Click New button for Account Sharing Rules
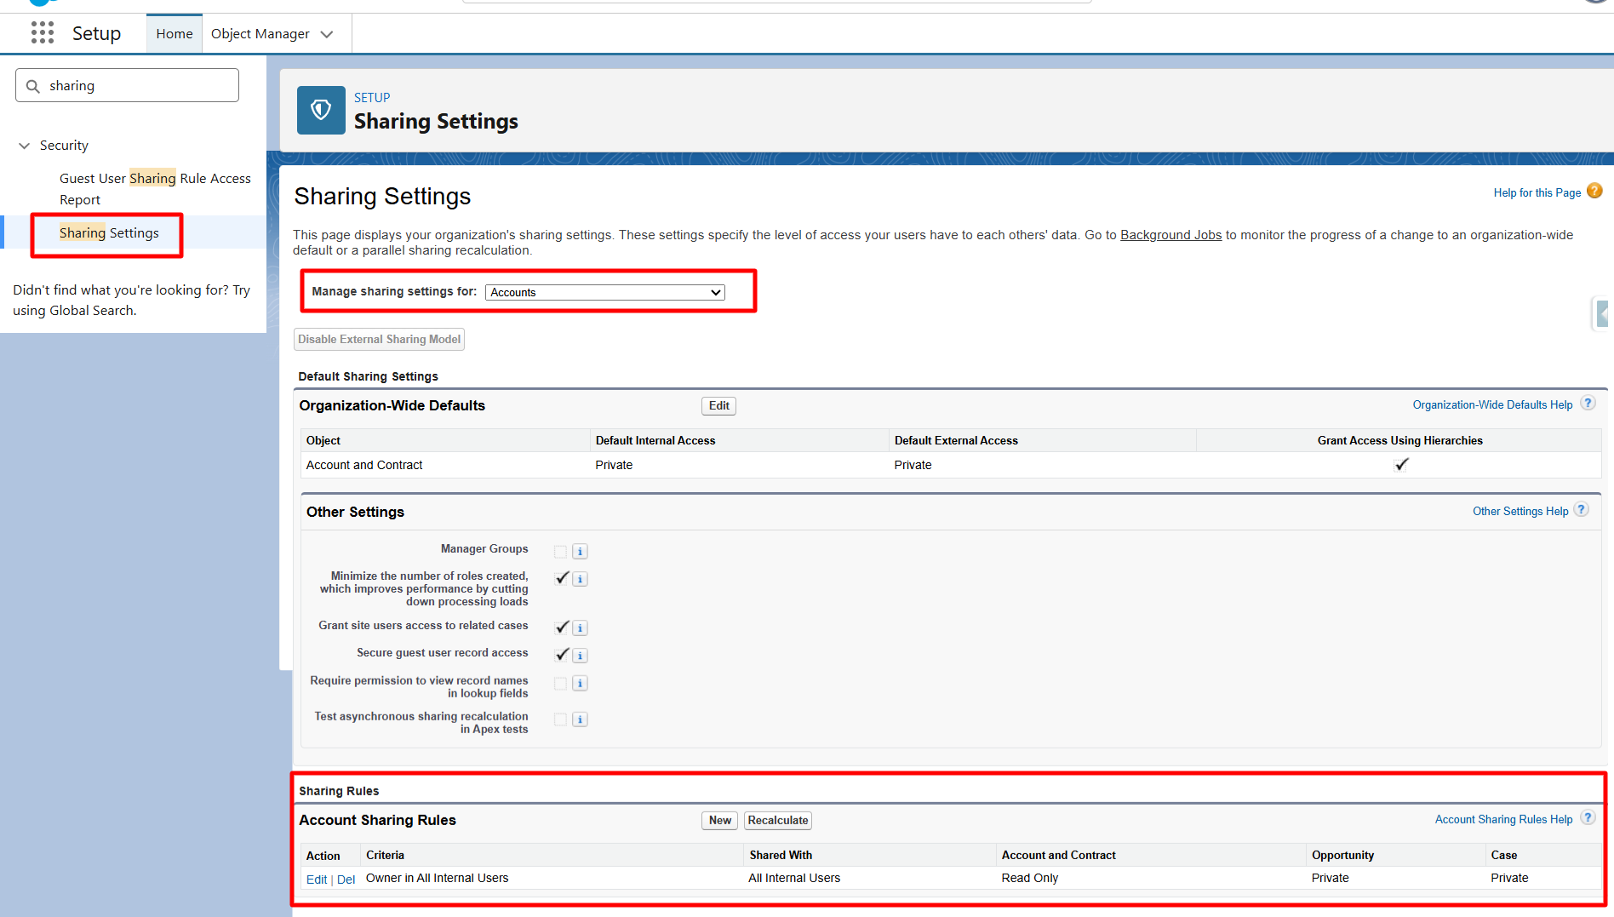 (x=720, y=821)
